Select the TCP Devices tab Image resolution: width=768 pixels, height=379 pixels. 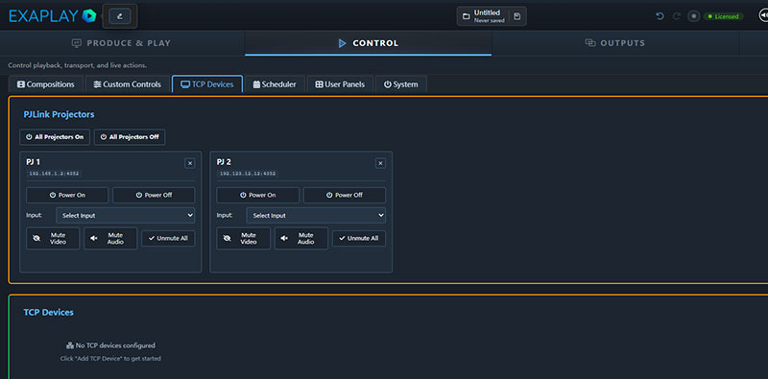207,84
